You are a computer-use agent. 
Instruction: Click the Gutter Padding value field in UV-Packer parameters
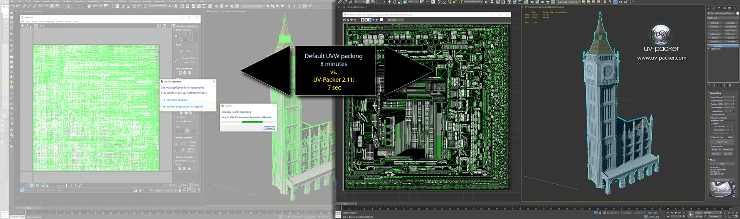click(x=729, y=101)
